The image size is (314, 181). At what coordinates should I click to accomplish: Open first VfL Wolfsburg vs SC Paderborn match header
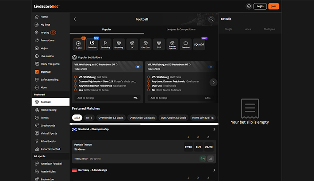click(107, 67)
